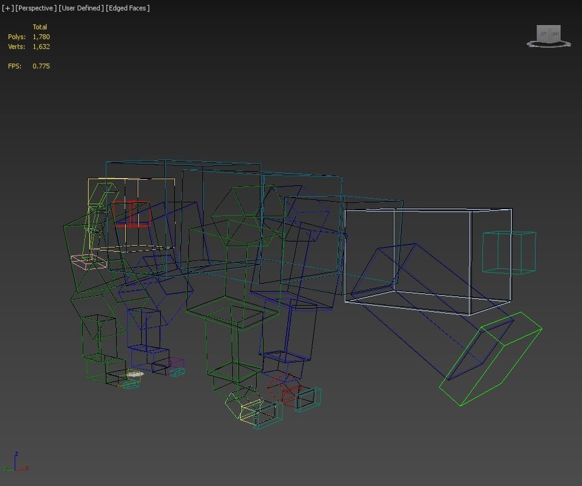The width and height of the screenshot is (582, 486).
Task: Click the FPS value 0.775
Action: (41, 66)
